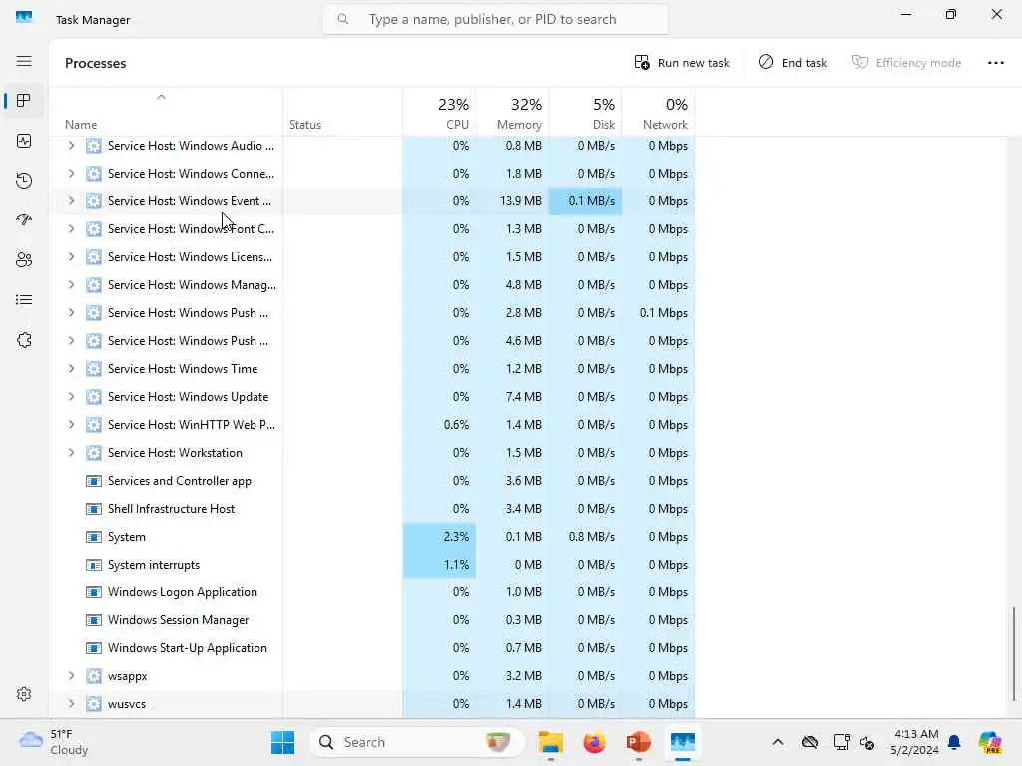Select Service Host: Windows Conne... row
Viewport: 1022px width, 766px height.
point(371,174)
